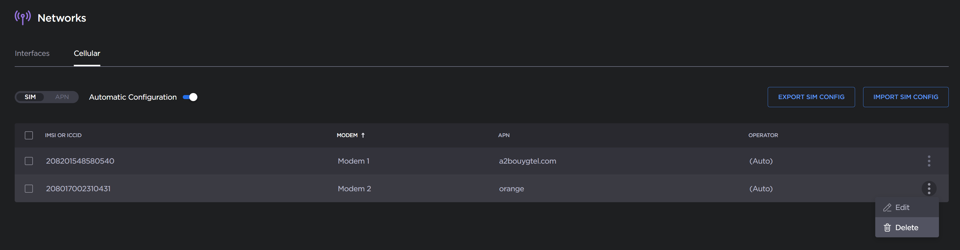960x250 pixels.
Task: Click the Export SIM Config button
Action: coord(811,97)
